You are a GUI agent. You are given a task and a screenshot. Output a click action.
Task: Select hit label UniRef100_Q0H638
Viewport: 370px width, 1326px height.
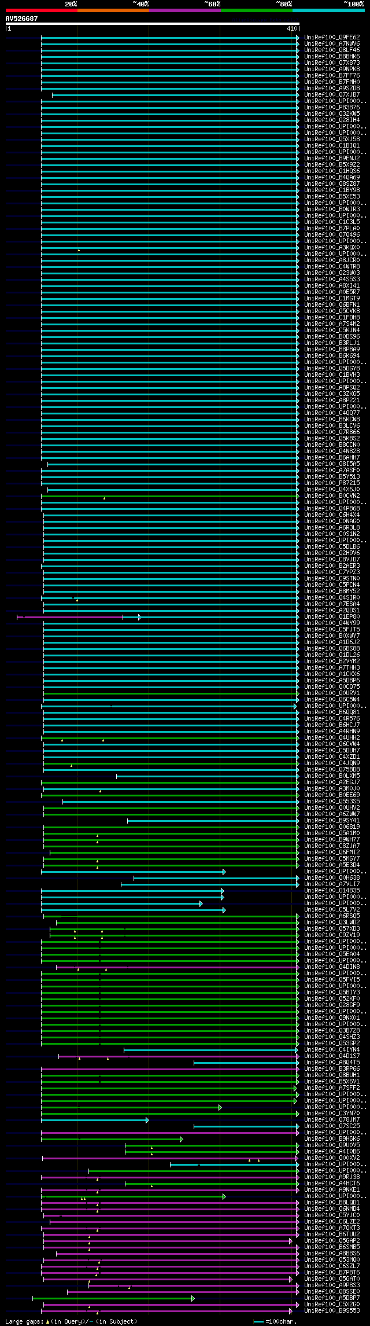tap(332, 878)
